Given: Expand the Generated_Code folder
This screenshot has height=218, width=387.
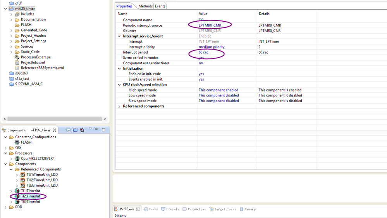Looking at the screenshot, I should pos(11,30).
